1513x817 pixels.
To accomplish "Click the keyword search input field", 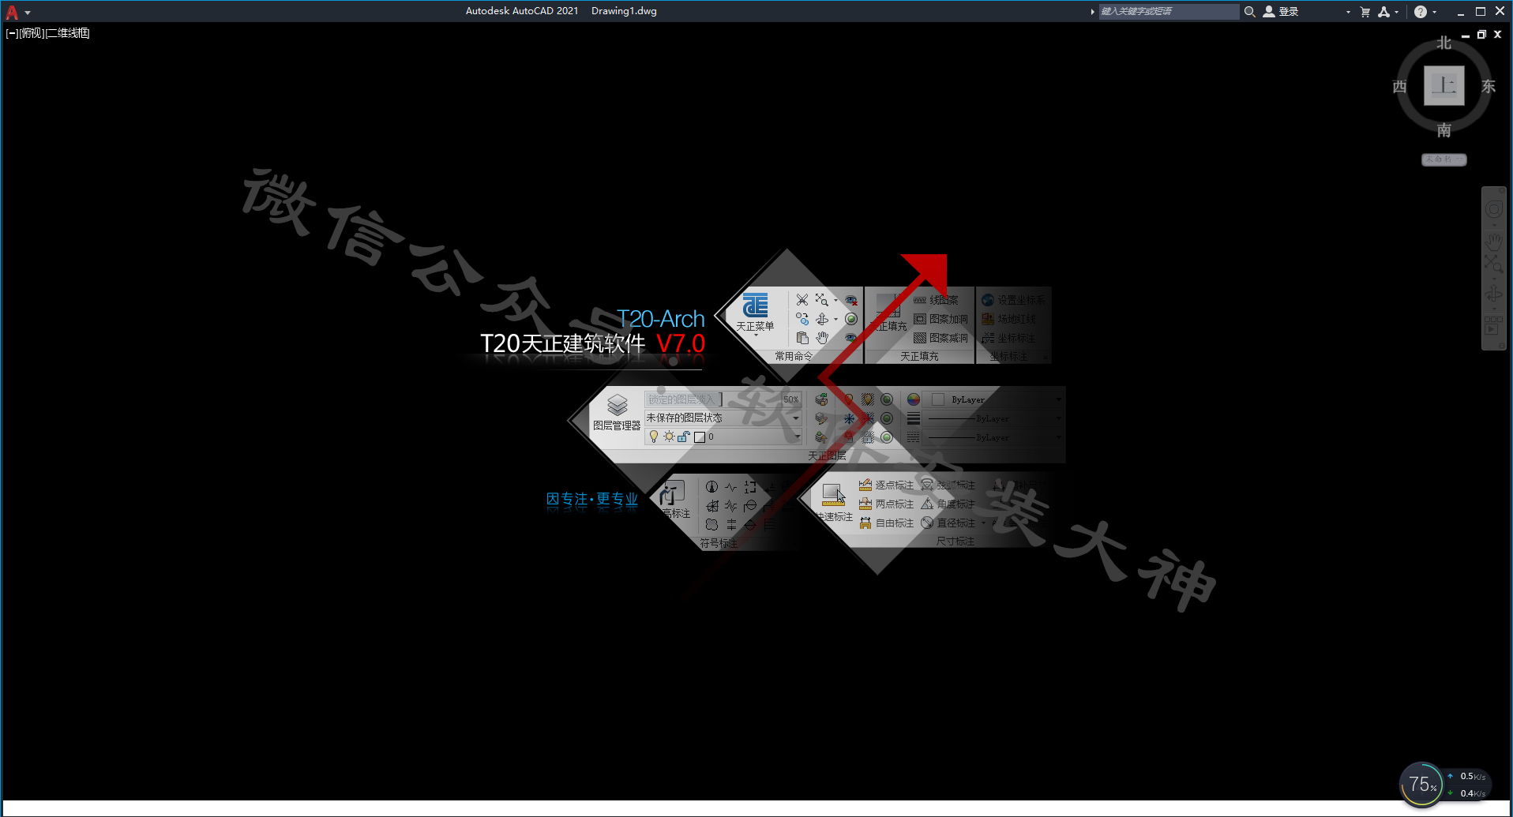I will (x=1169, y=12).
